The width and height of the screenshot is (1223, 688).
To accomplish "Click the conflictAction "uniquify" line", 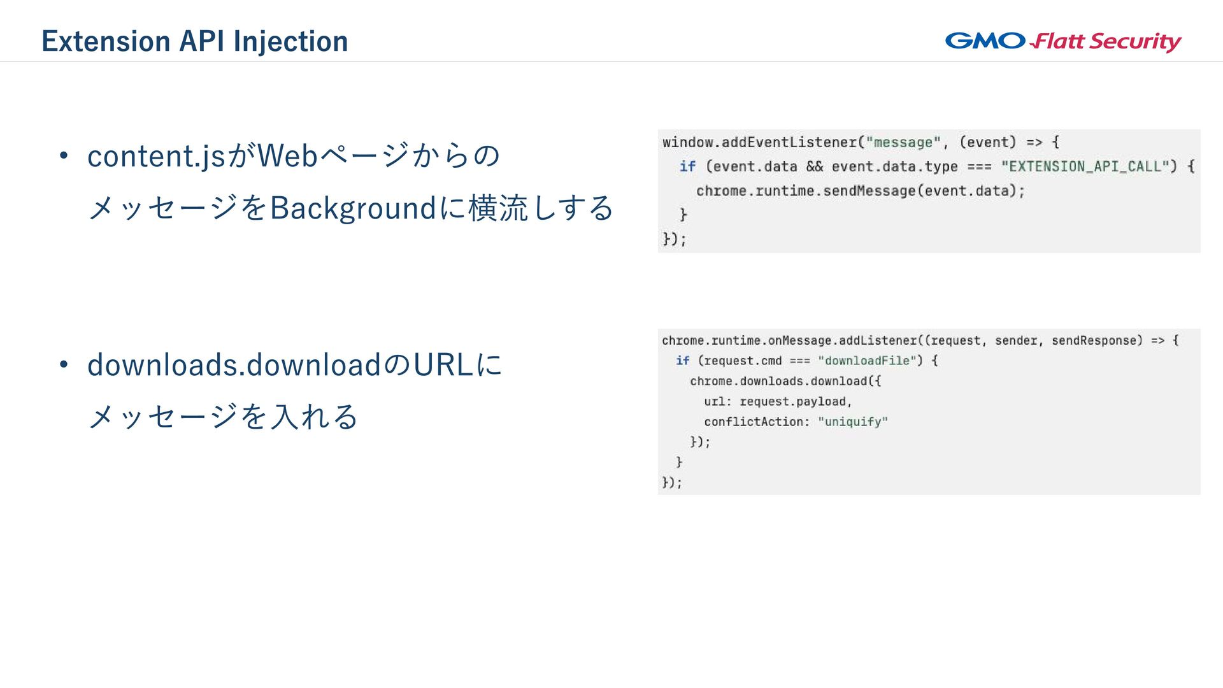I will click(795, 422).
